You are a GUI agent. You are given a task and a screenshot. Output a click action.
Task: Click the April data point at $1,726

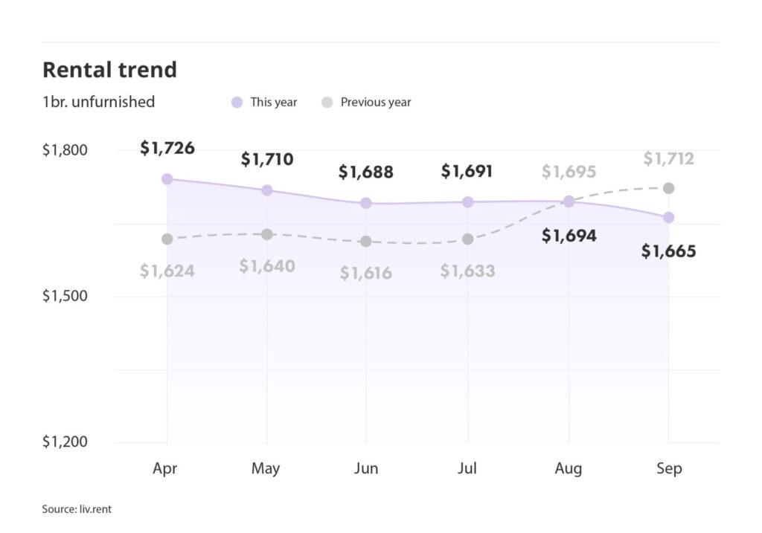point(167,179)
